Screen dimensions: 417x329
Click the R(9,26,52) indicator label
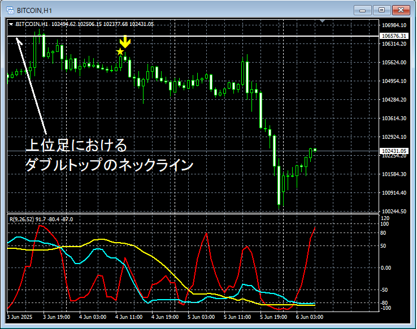pyautogui.click(x=41, y=220)
